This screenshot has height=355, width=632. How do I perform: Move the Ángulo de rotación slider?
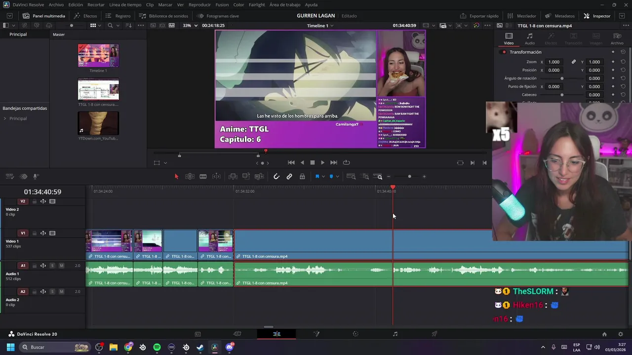click(x=562, y=78)
